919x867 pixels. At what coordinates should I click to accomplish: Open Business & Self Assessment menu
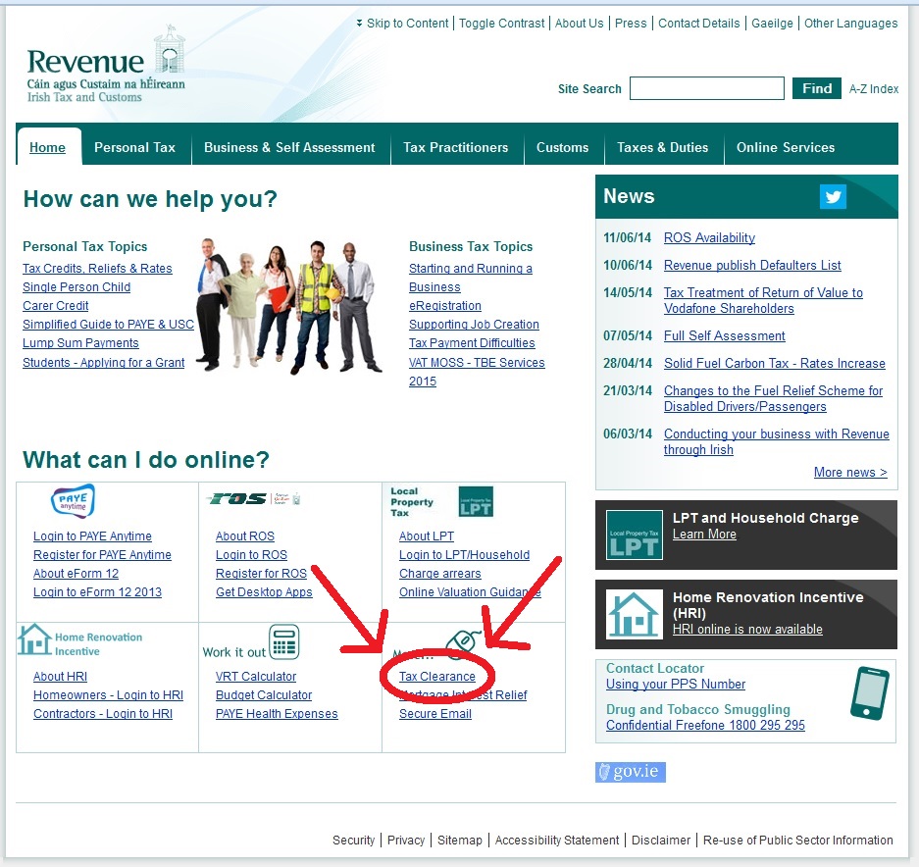(289, 147)
